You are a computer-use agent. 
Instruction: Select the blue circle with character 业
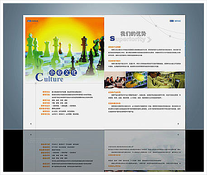click(59, 73)
